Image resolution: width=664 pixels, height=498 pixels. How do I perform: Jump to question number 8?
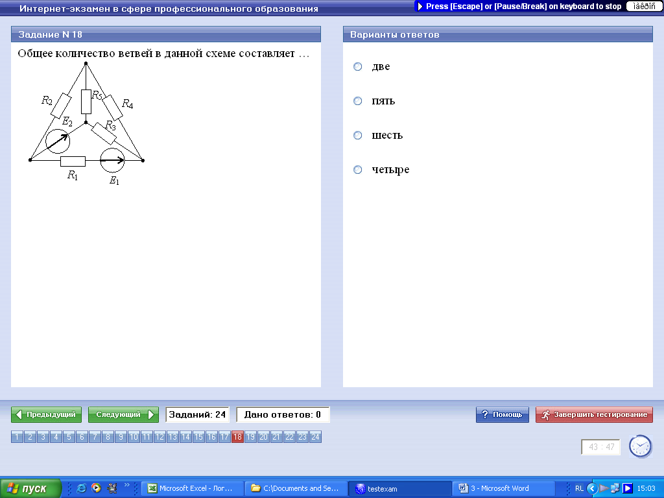(108, 436)
